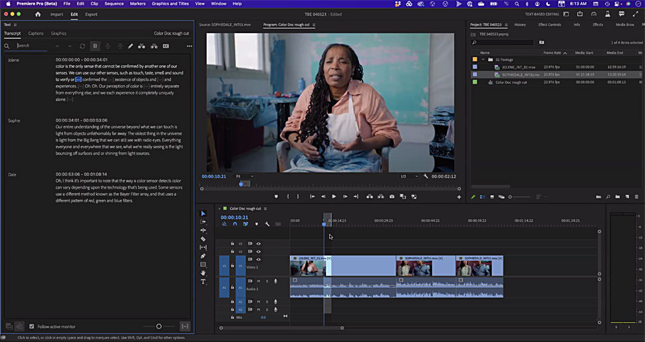Select the Razor tool

pyautogui.click(x=203, y=239)
